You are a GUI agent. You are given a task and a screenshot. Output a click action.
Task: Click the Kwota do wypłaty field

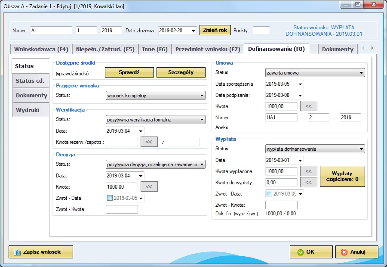coord(281,183)
